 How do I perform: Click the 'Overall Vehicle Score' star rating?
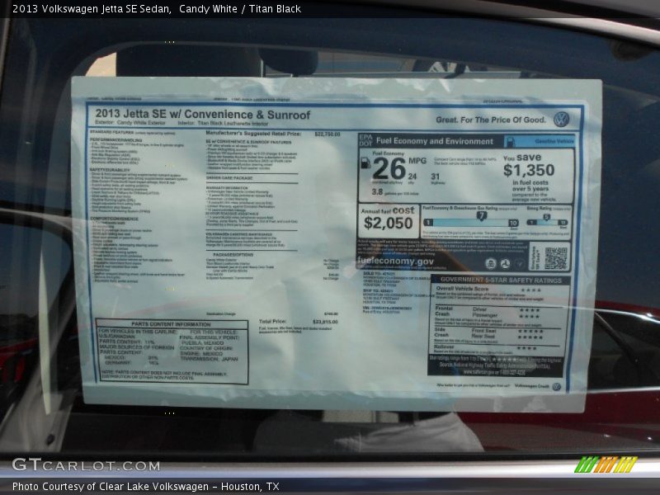click(531, 290)
